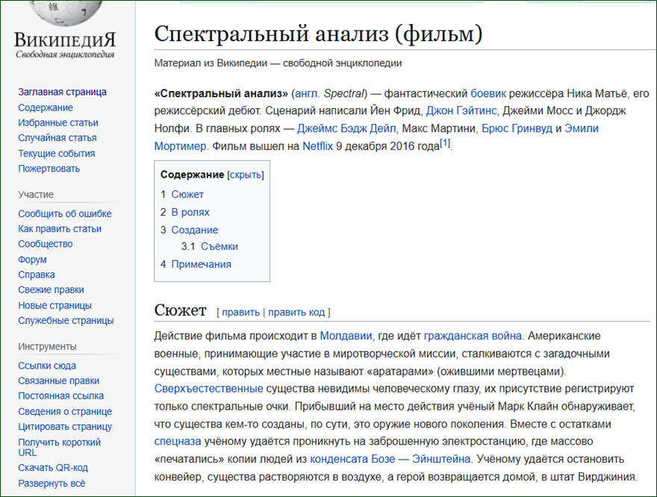The image size is (657, 497).
Task: Click the article title Спектральный анализ (фильм)
Action: point(319,34)
